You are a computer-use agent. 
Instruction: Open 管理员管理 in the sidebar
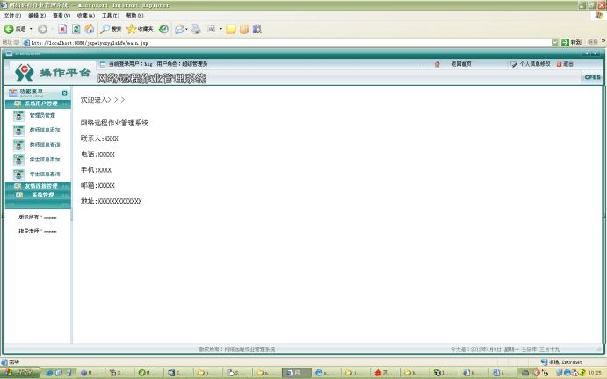click(42, 115)
